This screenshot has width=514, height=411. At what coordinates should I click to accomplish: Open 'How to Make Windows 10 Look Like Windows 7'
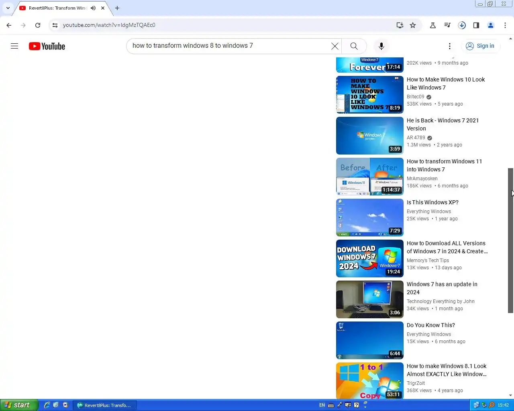pyautogui.click(x=446, y=83)
